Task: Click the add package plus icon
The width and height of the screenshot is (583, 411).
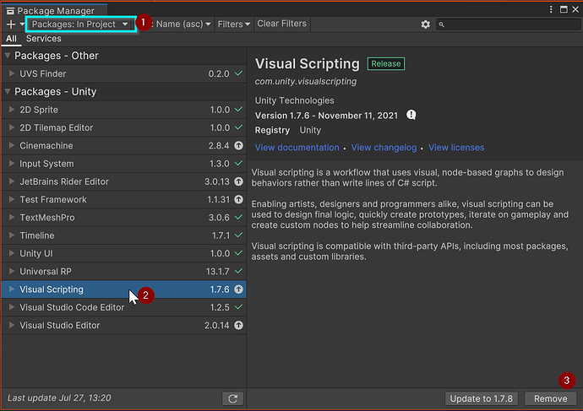Action: [x=11, y=24]
